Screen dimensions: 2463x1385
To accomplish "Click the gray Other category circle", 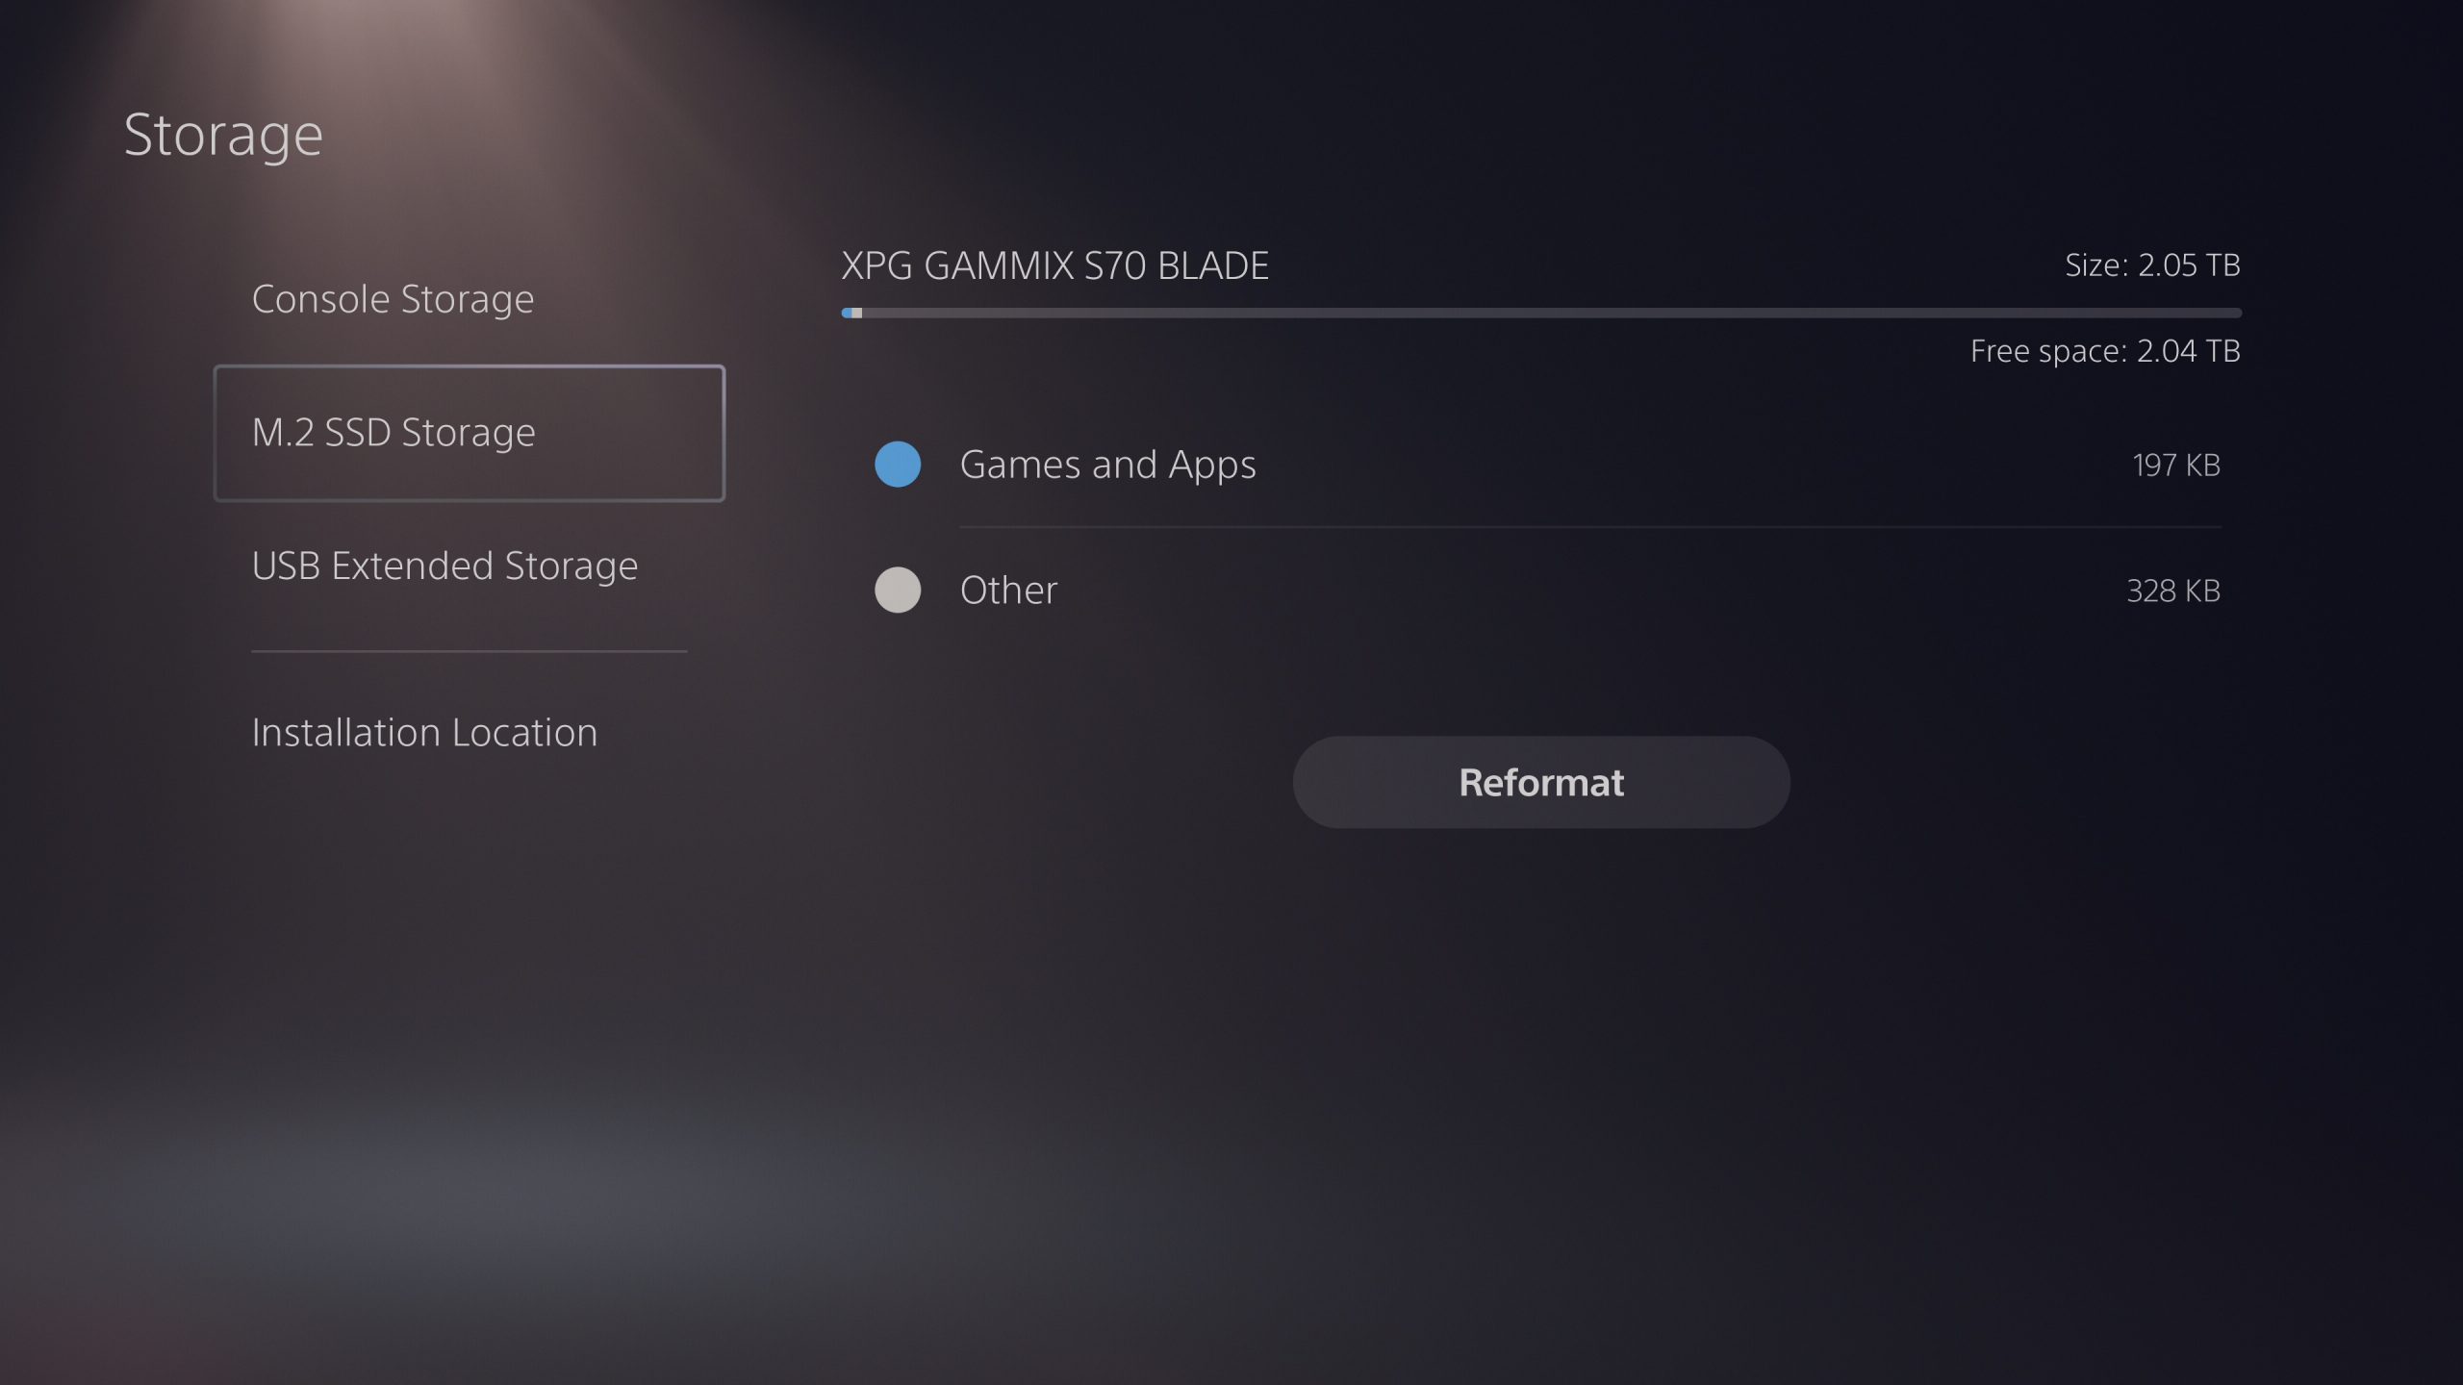I will pos(898,590).
